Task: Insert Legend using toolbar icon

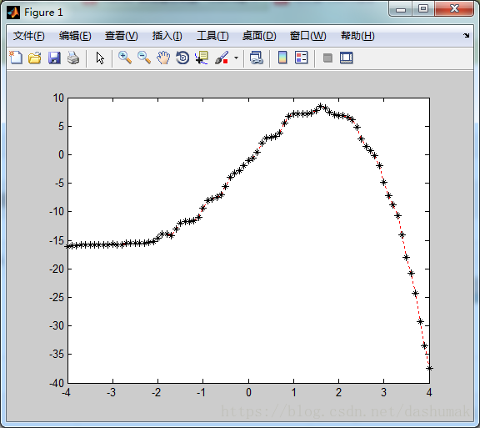Action: tap(302, 58)
